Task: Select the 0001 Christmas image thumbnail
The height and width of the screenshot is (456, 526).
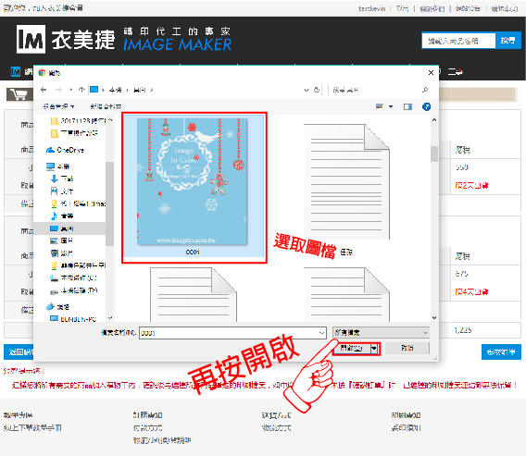Action: (x=193, y=186)
